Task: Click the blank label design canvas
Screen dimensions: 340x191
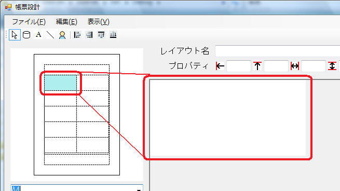Action: [x=228, y=118]
